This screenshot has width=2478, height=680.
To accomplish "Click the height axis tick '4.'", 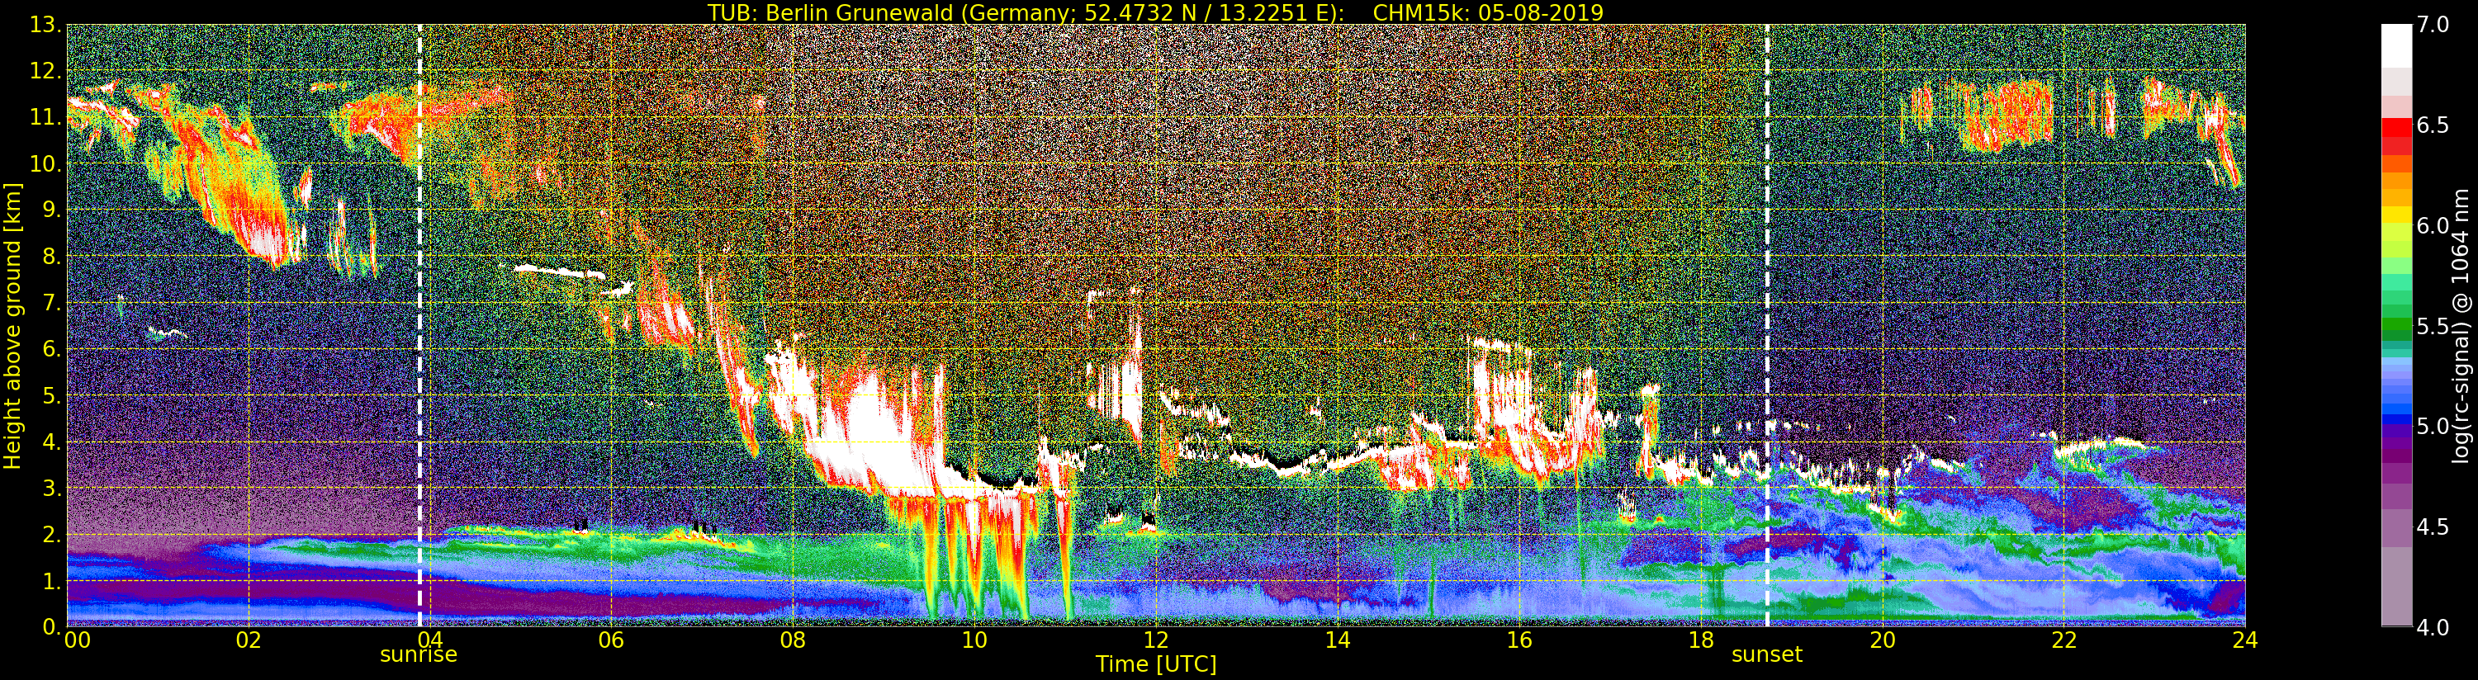I will pos(52,442).
